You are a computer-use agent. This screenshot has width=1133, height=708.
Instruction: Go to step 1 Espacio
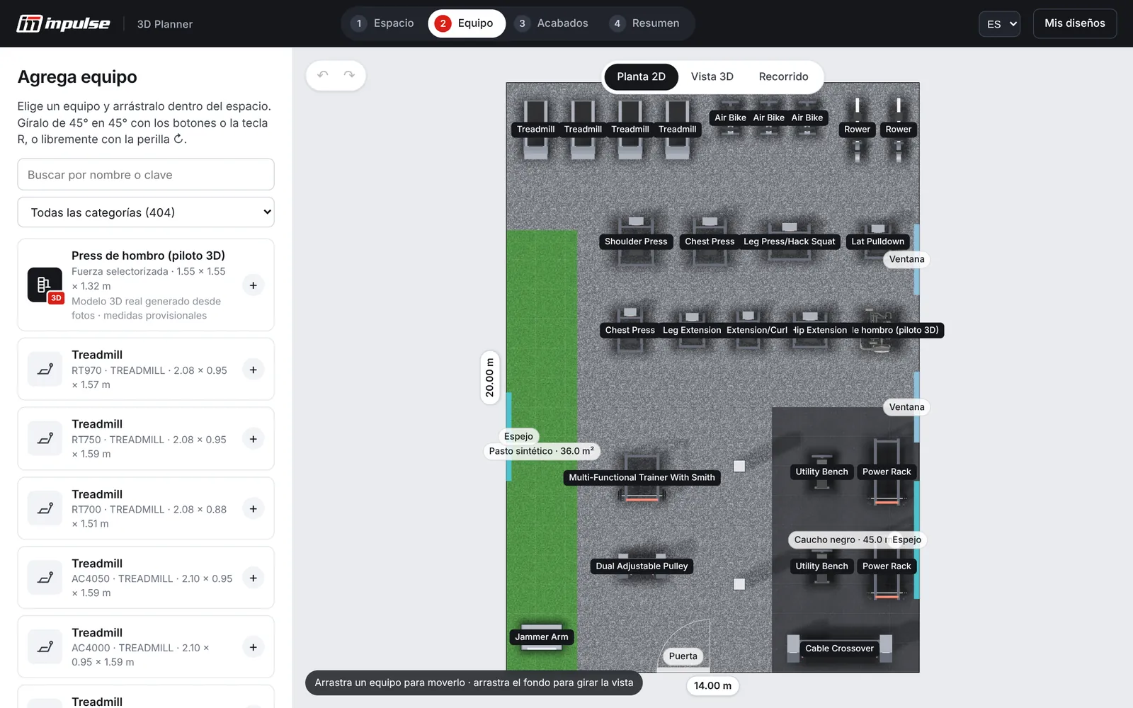(383, 23)
